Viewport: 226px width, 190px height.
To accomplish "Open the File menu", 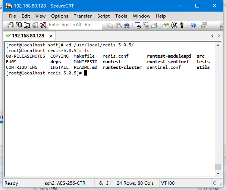I will point(12,16).
